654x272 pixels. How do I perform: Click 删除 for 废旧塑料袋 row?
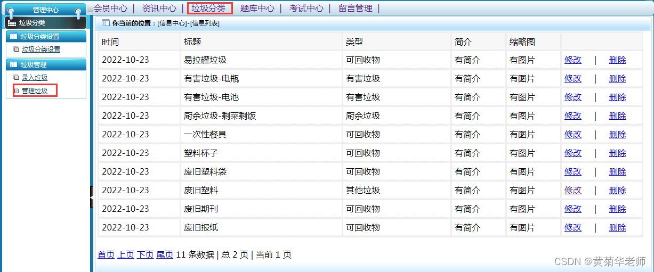(618, 172)
